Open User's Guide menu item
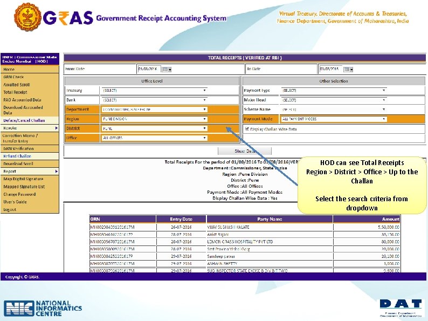Screen dimensions: 428x321 pos(30,202)
